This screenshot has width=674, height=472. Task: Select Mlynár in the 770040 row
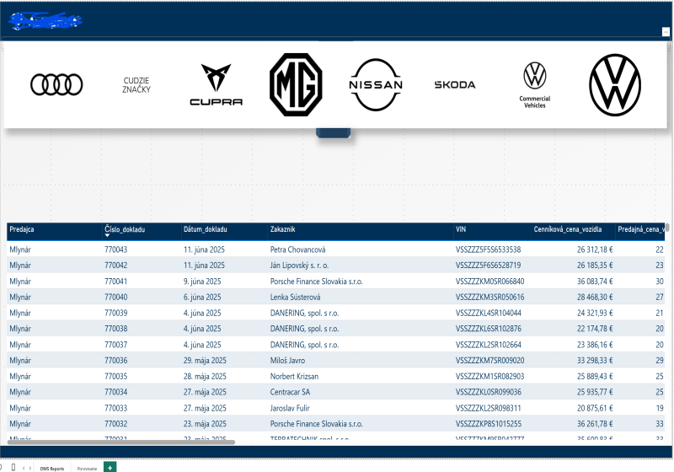pos(20,297)
